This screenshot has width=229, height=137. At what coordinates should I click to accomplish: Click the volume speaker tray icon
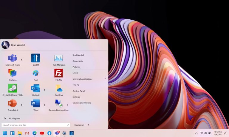pos(206,133)
